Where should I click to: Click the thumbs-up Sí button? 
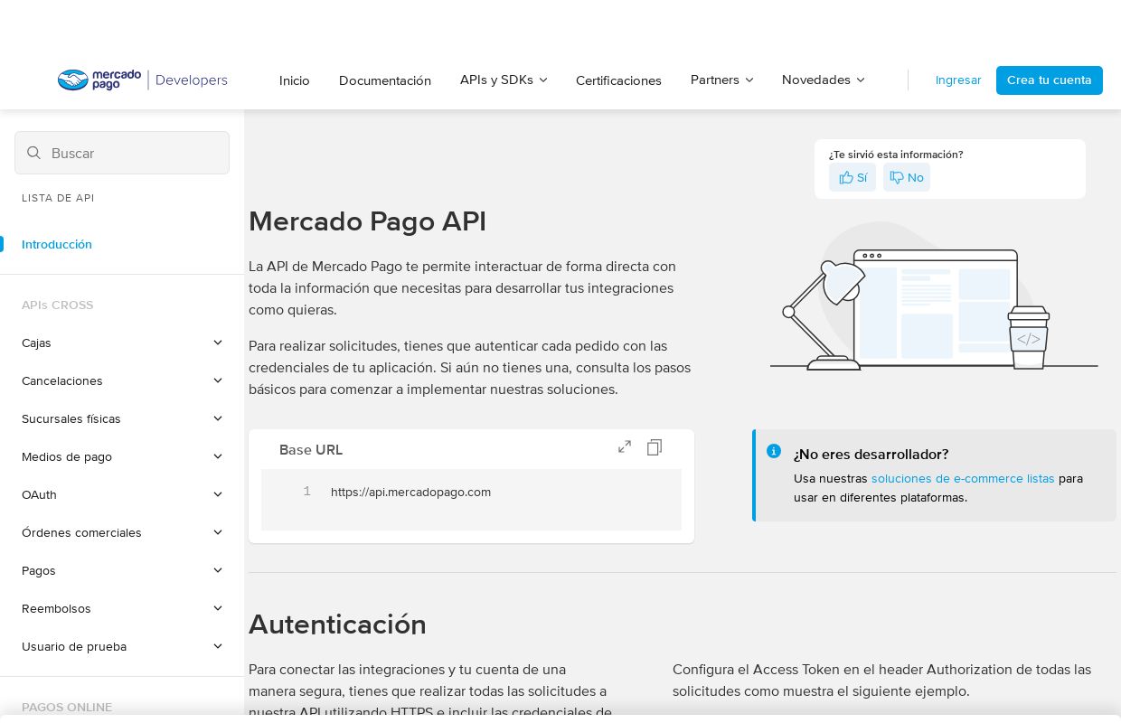[x=853, y=177]
